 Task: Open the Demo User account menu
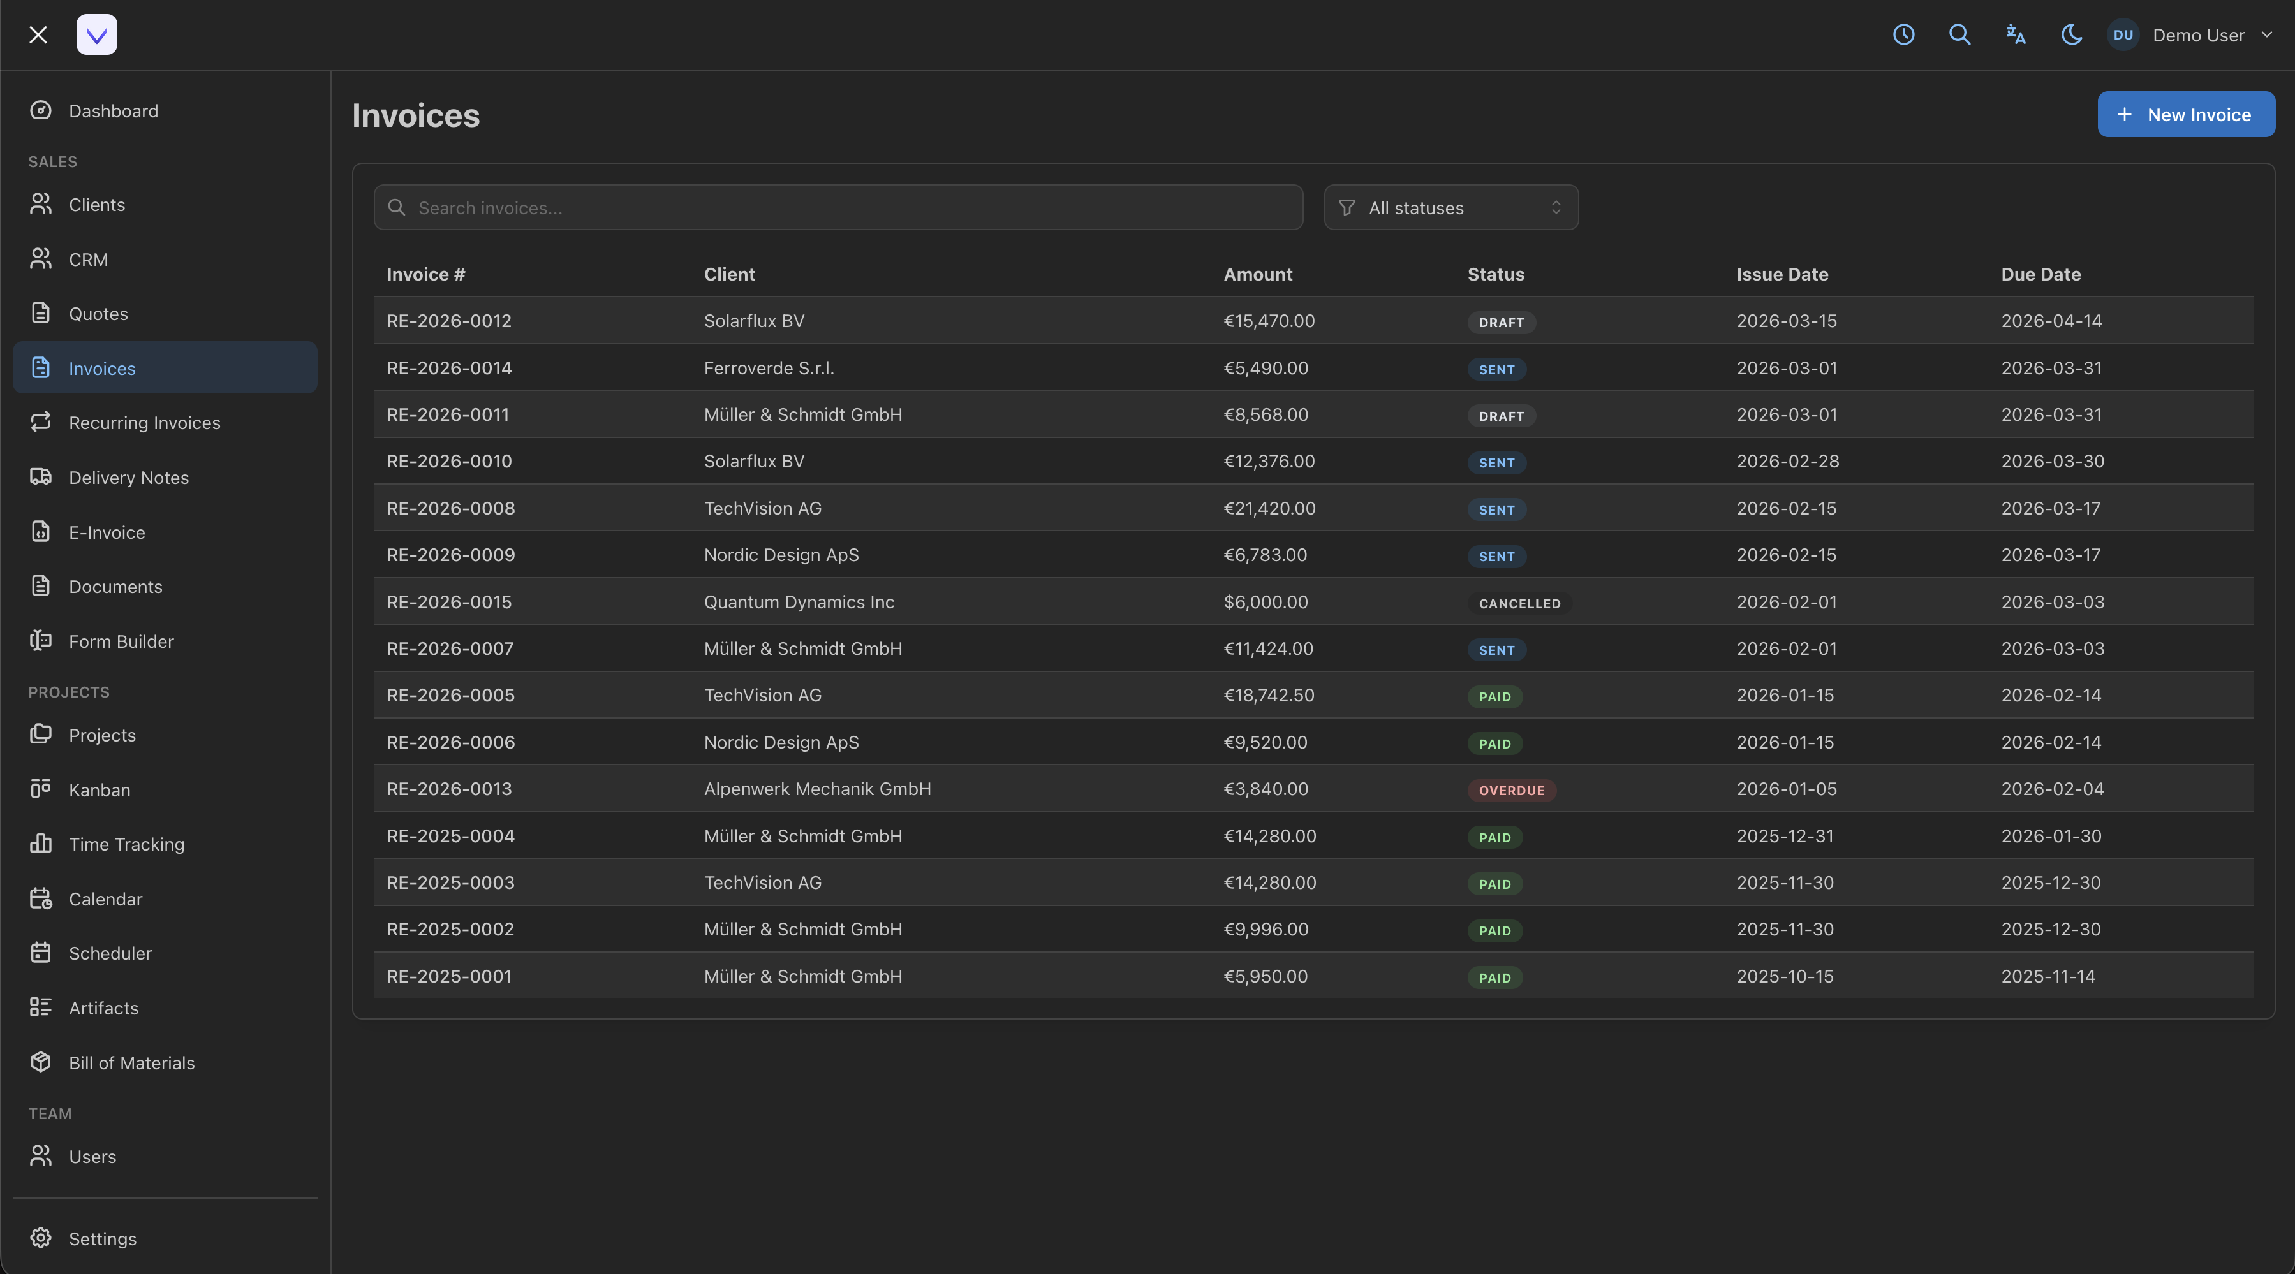click(2198, 34)
